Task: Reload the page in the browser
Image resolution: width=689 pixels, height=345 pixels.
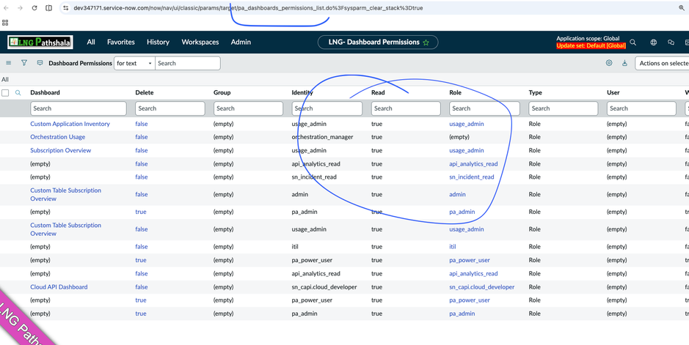Action: click(x=34, y=8)
